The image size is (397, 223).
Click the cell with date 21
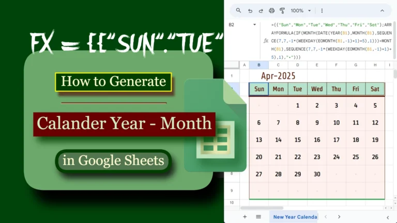[x=278, y=157]
